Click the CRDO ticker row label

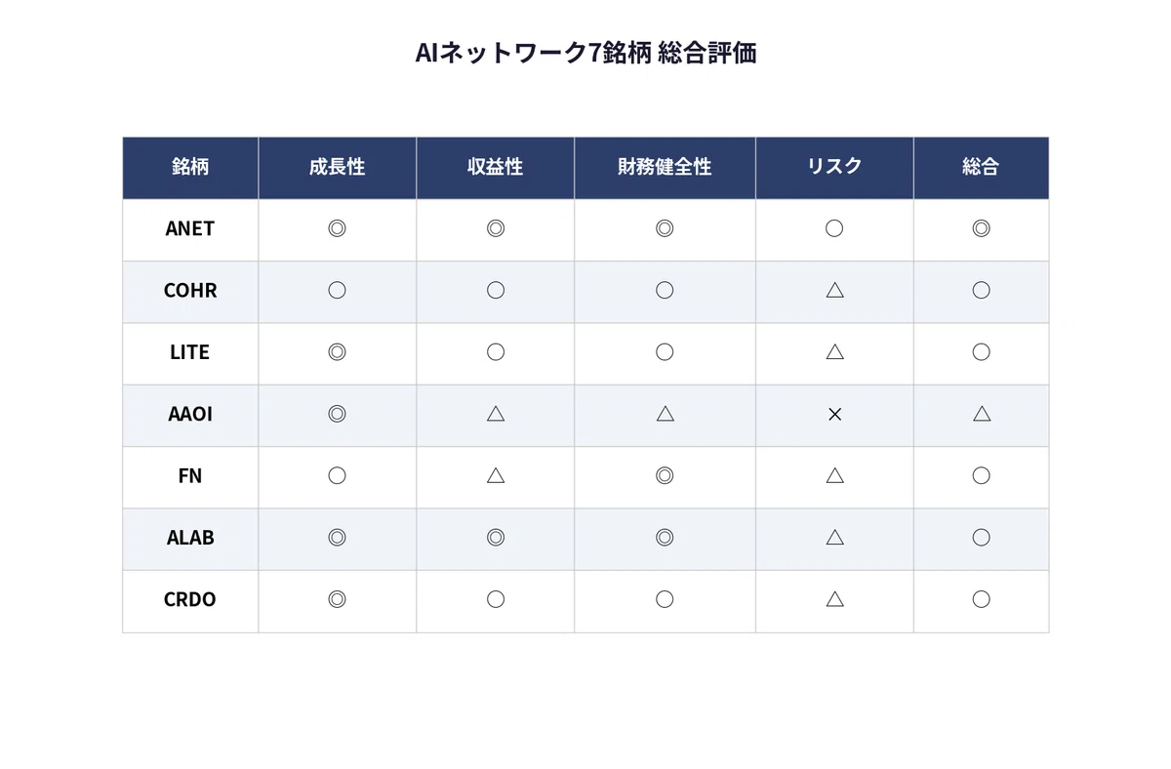pyautogui.click(x=190, y=599)
